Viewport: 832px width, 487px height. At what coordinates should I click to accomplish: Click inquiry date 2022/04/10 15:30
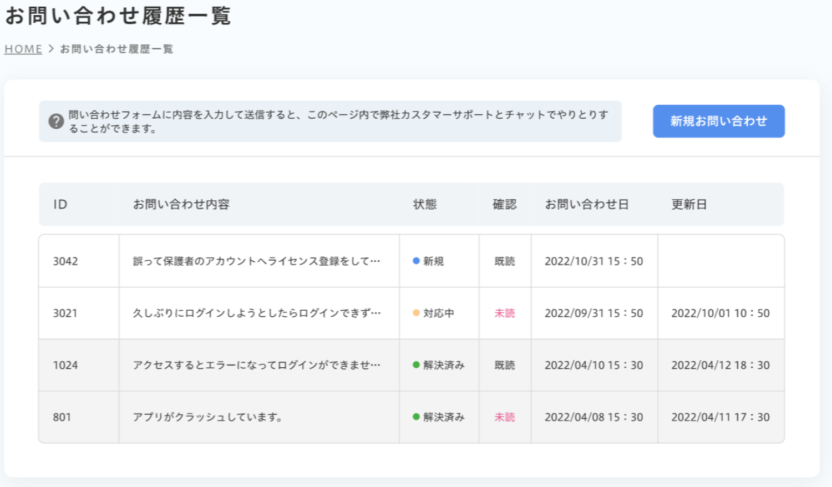[594, 366]
